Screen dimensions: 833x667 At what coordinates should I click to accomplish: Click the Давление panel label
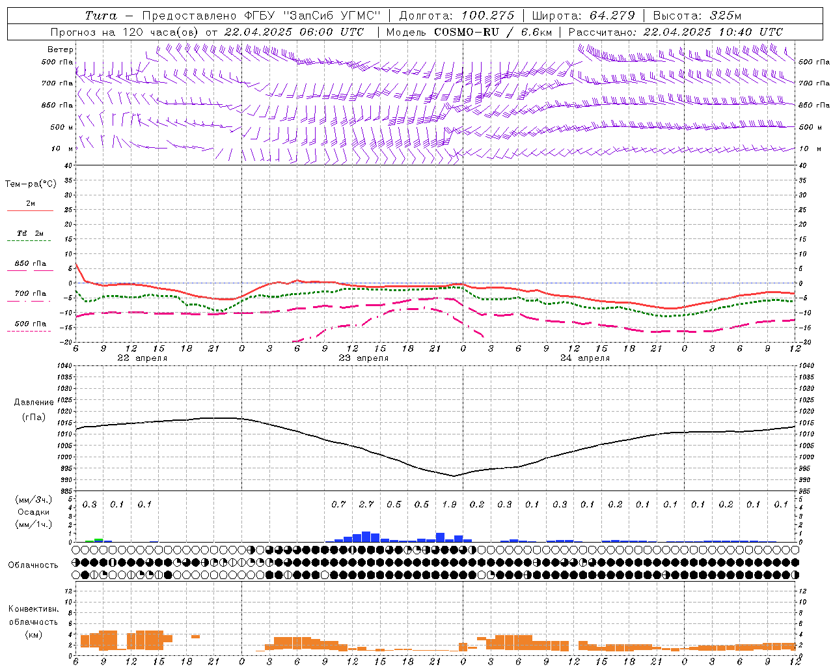[x=34, y=403]
